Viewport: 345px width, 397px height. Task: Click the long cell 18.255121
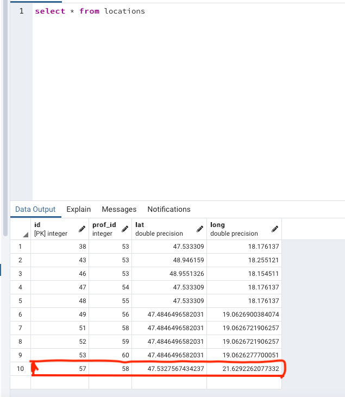point(244,260)
